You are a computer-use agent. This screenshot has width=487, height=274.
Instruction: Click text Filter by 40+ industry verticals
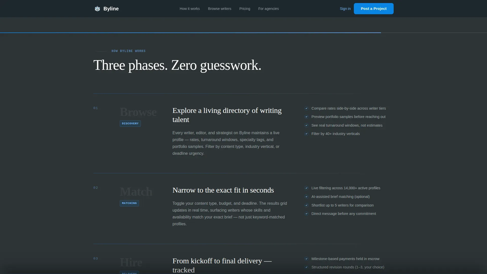tap(336, 134)
